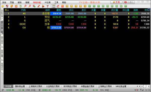This screenshot has width=151, height=92.
Task: Click the yellow back arrow icon
Action: (x=3, y=6)
